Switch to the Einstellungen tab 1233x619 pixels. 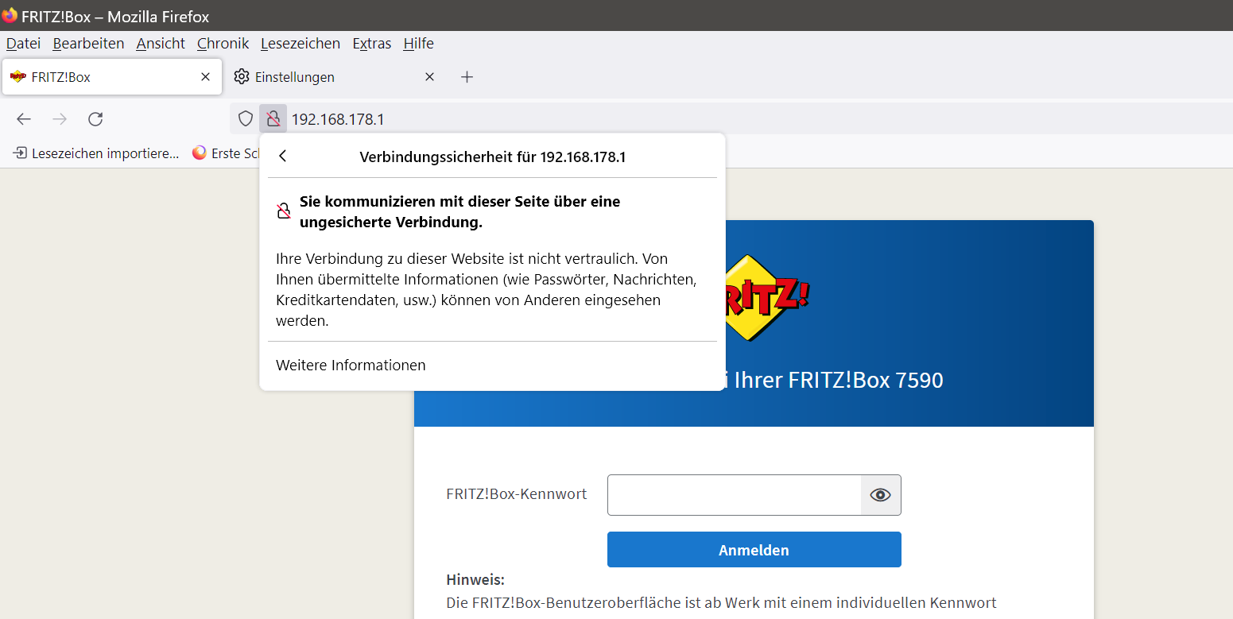(x=334, y=77)
